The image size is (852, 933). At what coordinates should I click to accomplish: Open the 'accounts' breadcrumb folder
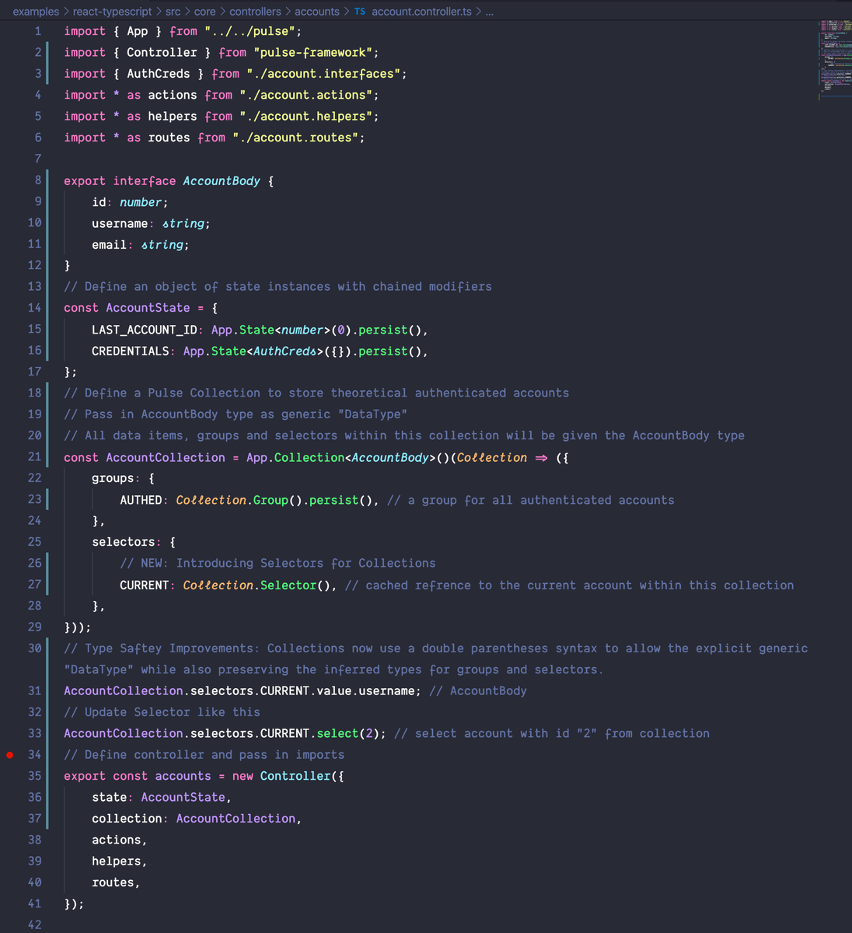coord(317,12)
